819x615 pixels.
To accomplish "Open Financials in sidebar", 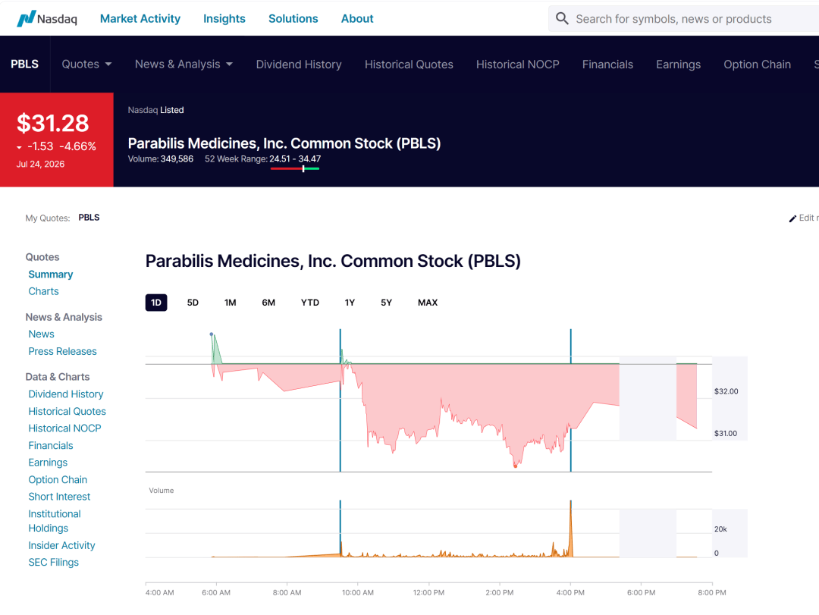I will [51, 445].
